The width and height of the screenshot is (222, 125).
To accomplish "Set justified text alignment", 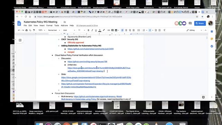I will [x=134, y=30].
